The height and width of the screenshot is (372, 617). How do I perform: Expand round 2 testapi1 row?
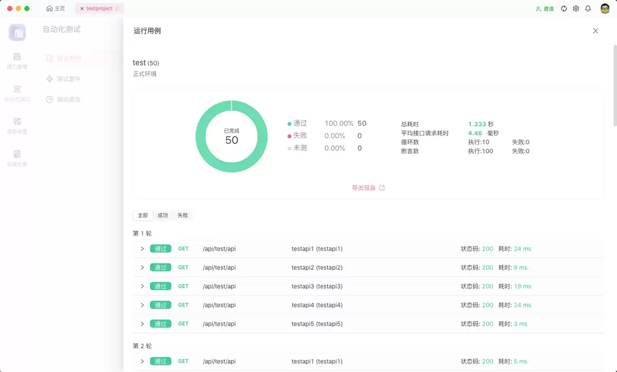coord(142,361)
